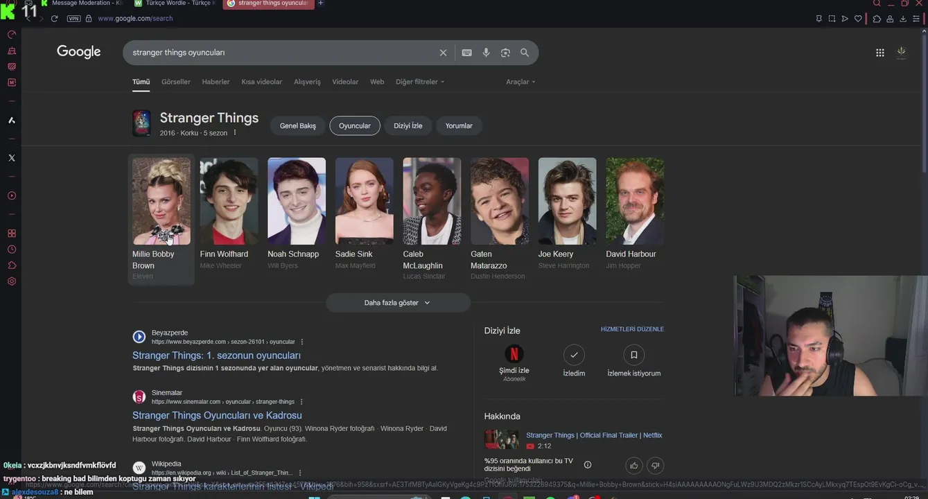Screen dimensions: 928x499
Task: Open the Aria AI sidebar icon
Action: (x=11, y=121)
